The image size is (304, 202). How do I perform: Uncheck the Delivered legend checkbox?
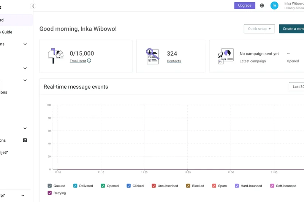coord(75,186)
